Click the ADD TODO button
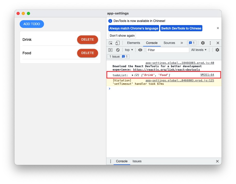This screenshot has height=184, width=236. click(x=32, y=24)
